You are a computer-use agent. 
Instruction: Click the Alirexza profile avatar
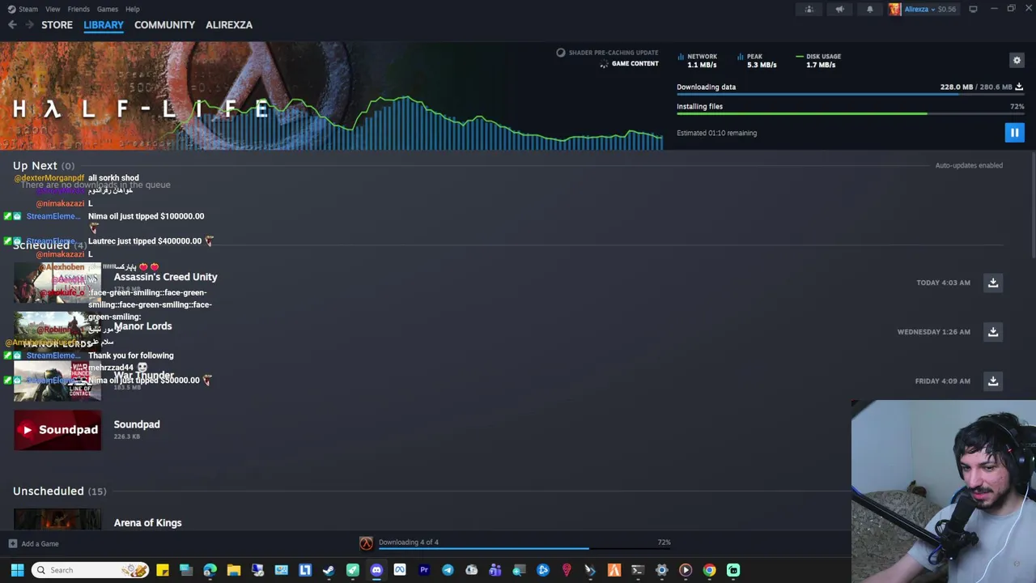click(x=894, y=9)
